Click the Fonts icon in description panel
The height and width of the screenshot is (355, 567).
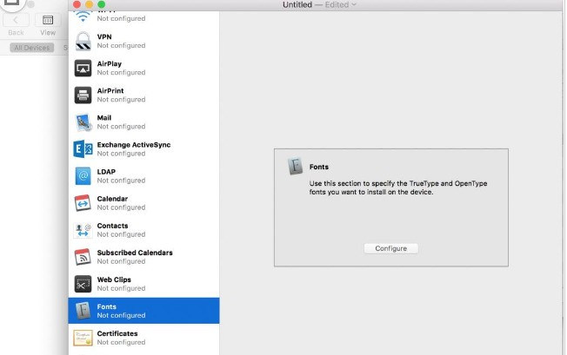click(x=295, y=167)
